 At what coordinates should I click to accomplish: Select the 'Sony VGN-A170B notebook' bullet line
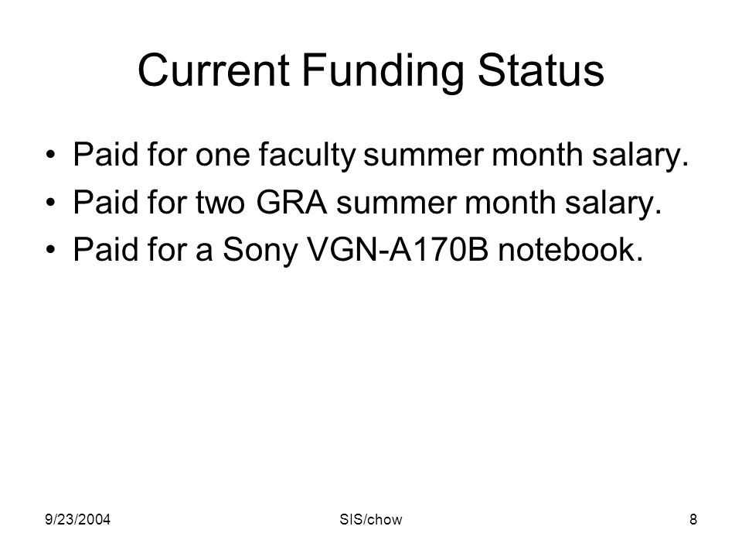(358, 250)
